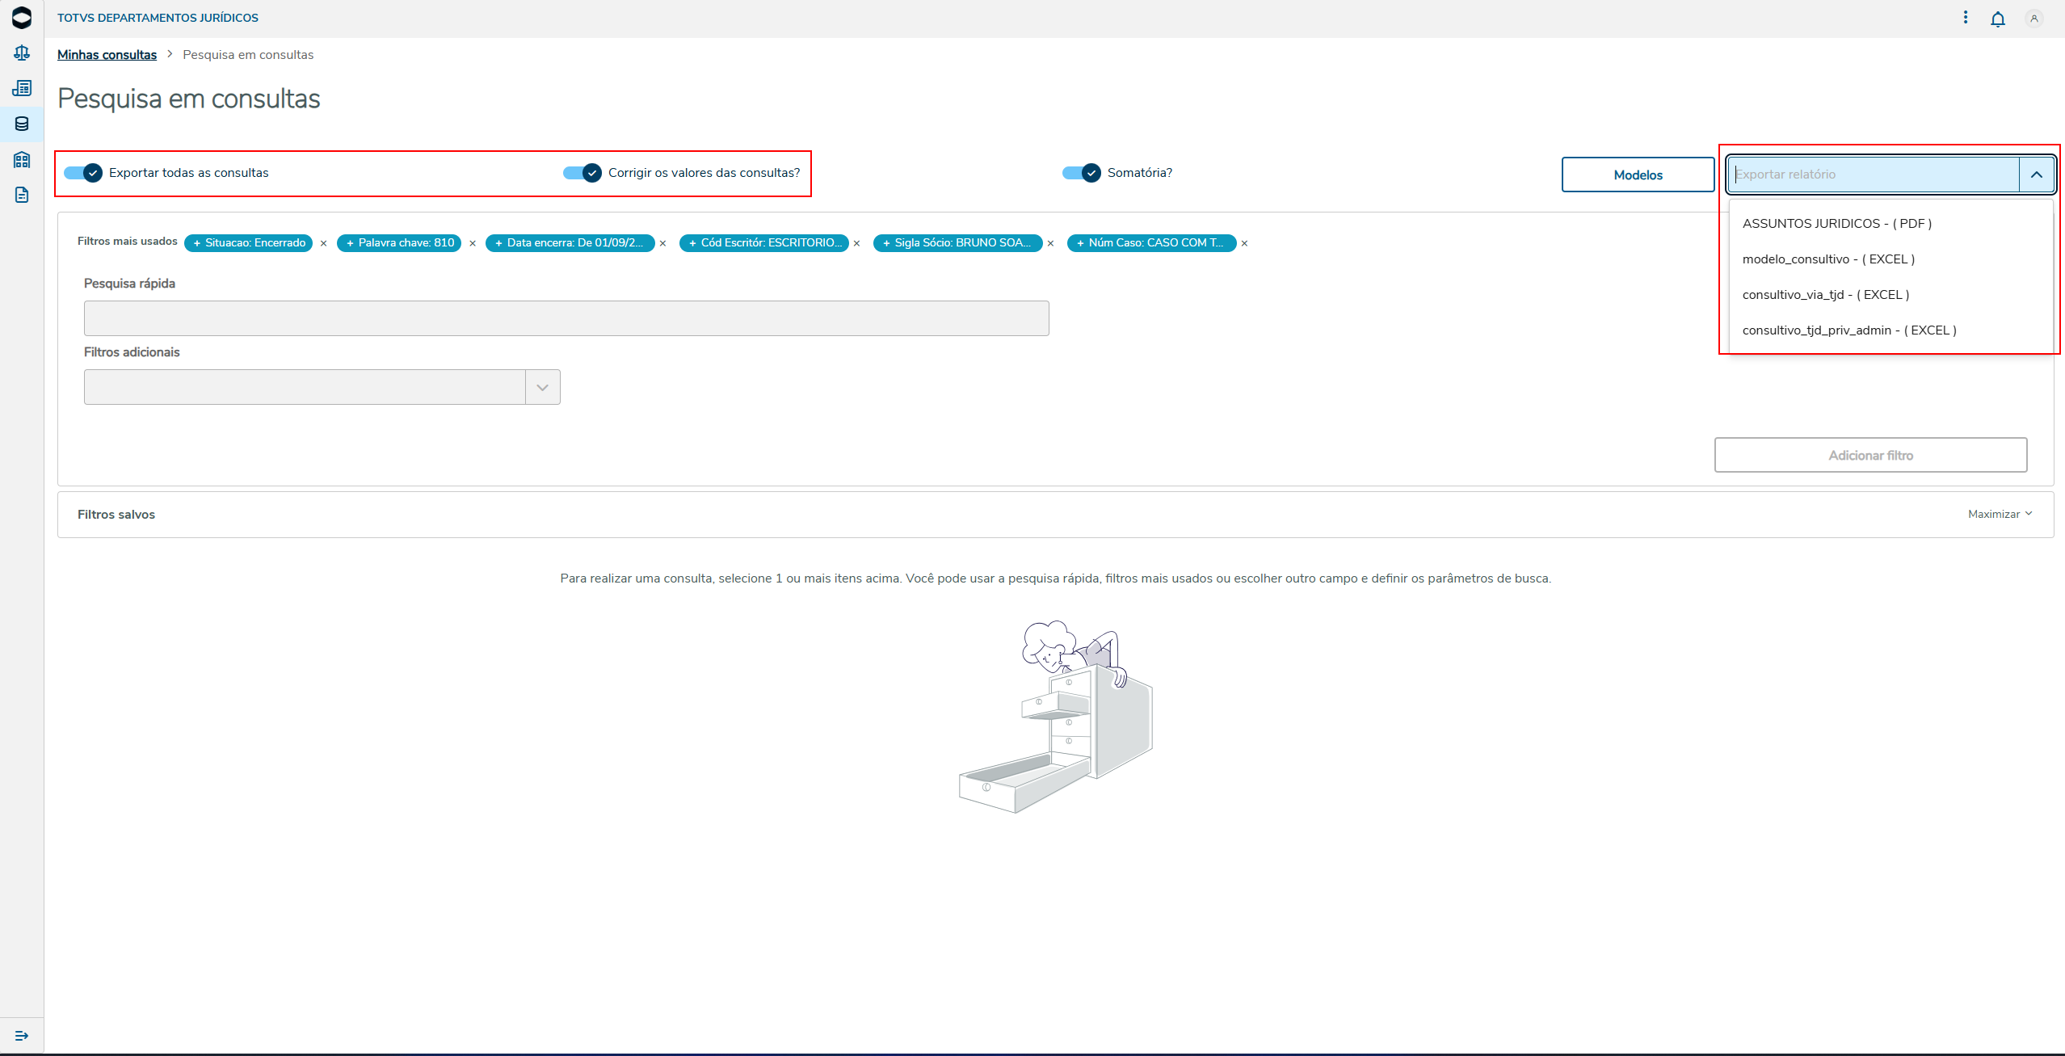Toggle Exportar todas as consultas switch
2065x1056 pixels.
83,173
